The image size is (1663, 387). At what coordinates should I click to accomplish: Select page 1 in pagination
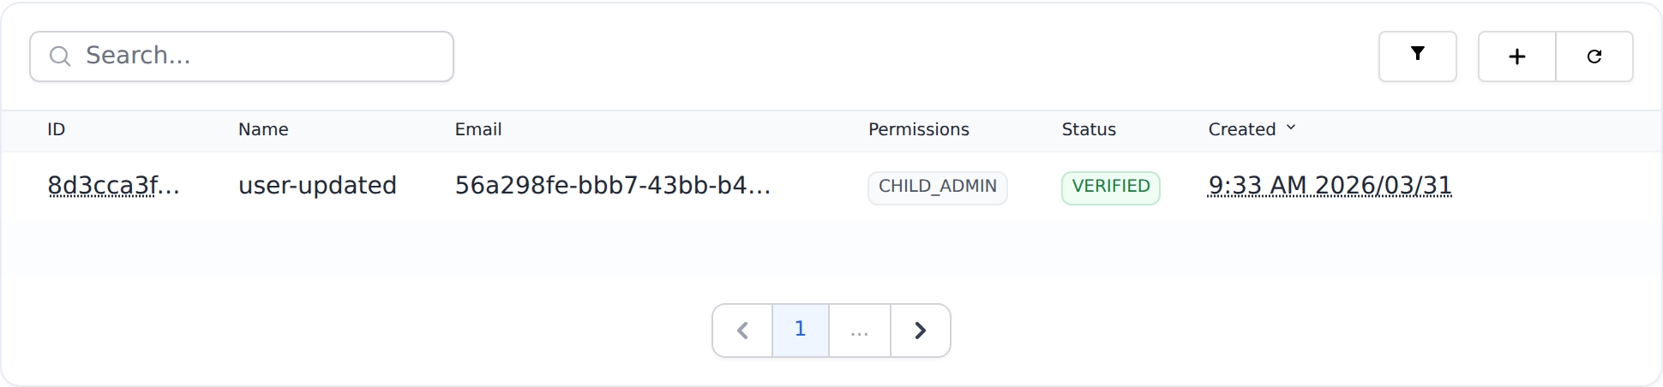800,330
